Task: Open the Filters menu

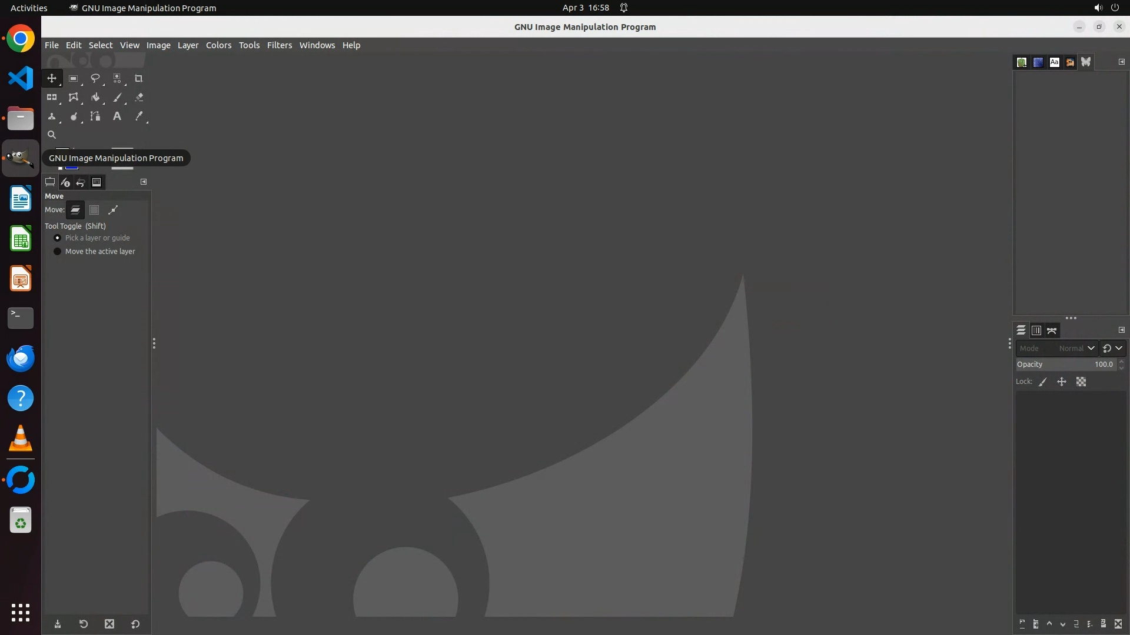Action: click(x=279, y=45)
